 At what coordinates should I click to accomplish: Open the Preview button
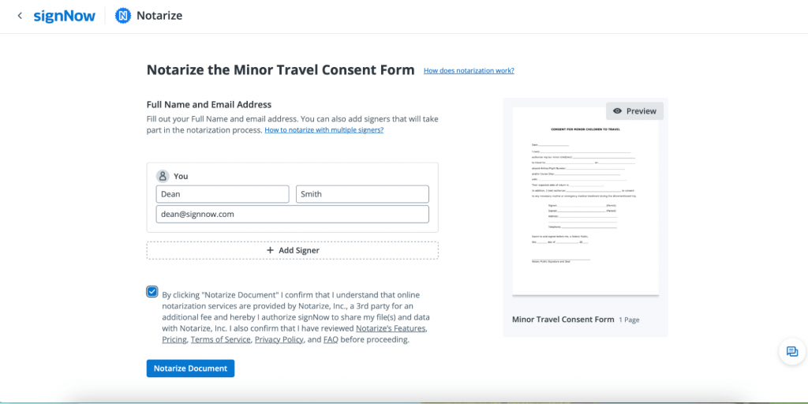pyautogui.click(x=634, y=111)
